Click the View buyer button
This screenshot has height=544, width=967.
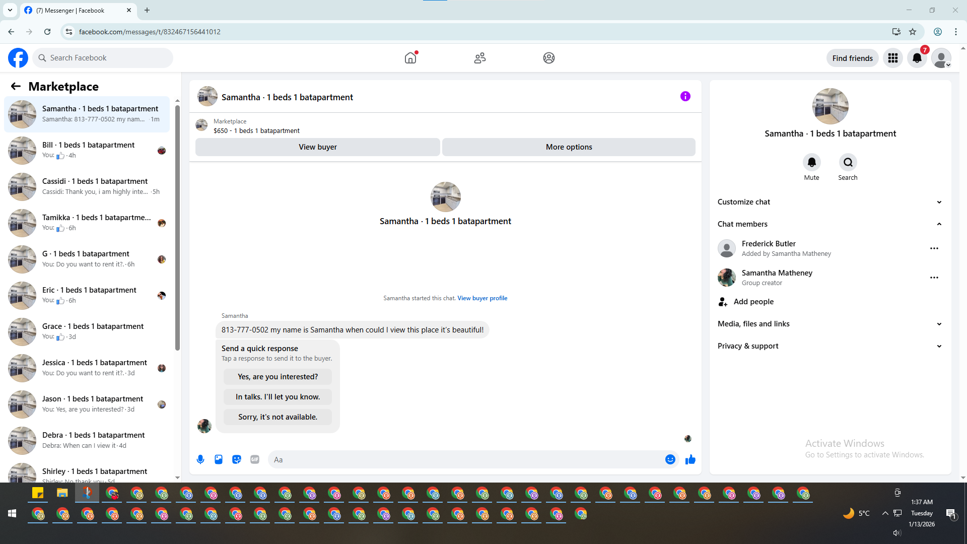(317, 147)
